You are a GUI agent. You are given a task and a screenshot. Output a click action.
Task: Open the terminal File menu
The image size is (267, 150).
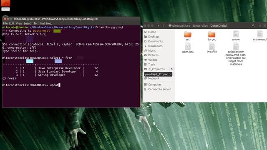pos(5,23)
